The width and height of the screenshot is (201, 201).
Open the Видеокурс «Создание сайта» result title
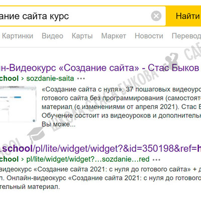click(x=99, y=68)
